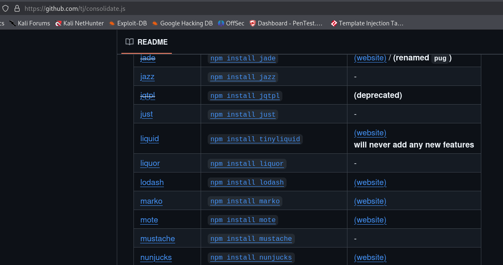Click the shield tracking protection icon
The height and width of the screenshot is (265, 503).
(5, 8)
